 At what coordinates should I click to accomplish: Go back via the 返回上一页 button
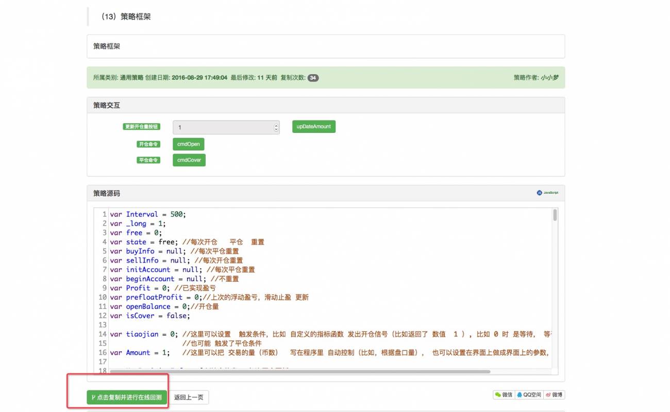click(x=189, y=397)
